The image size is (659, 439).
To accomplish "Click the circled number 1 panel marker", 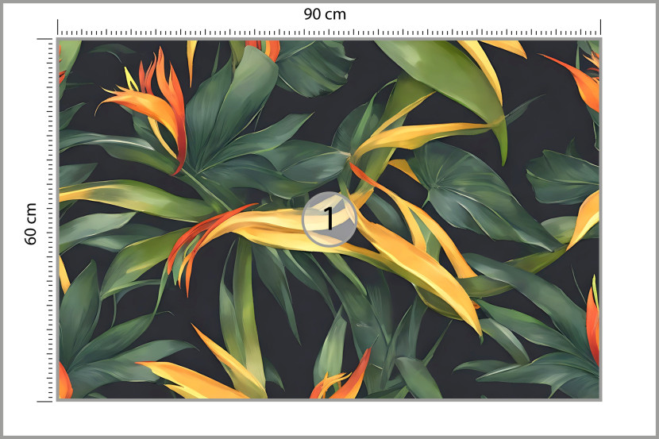I will coord(329,219).
